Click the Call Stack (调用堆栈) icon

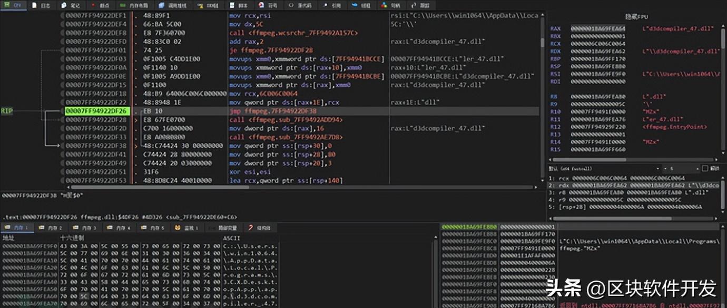(161, 5)
